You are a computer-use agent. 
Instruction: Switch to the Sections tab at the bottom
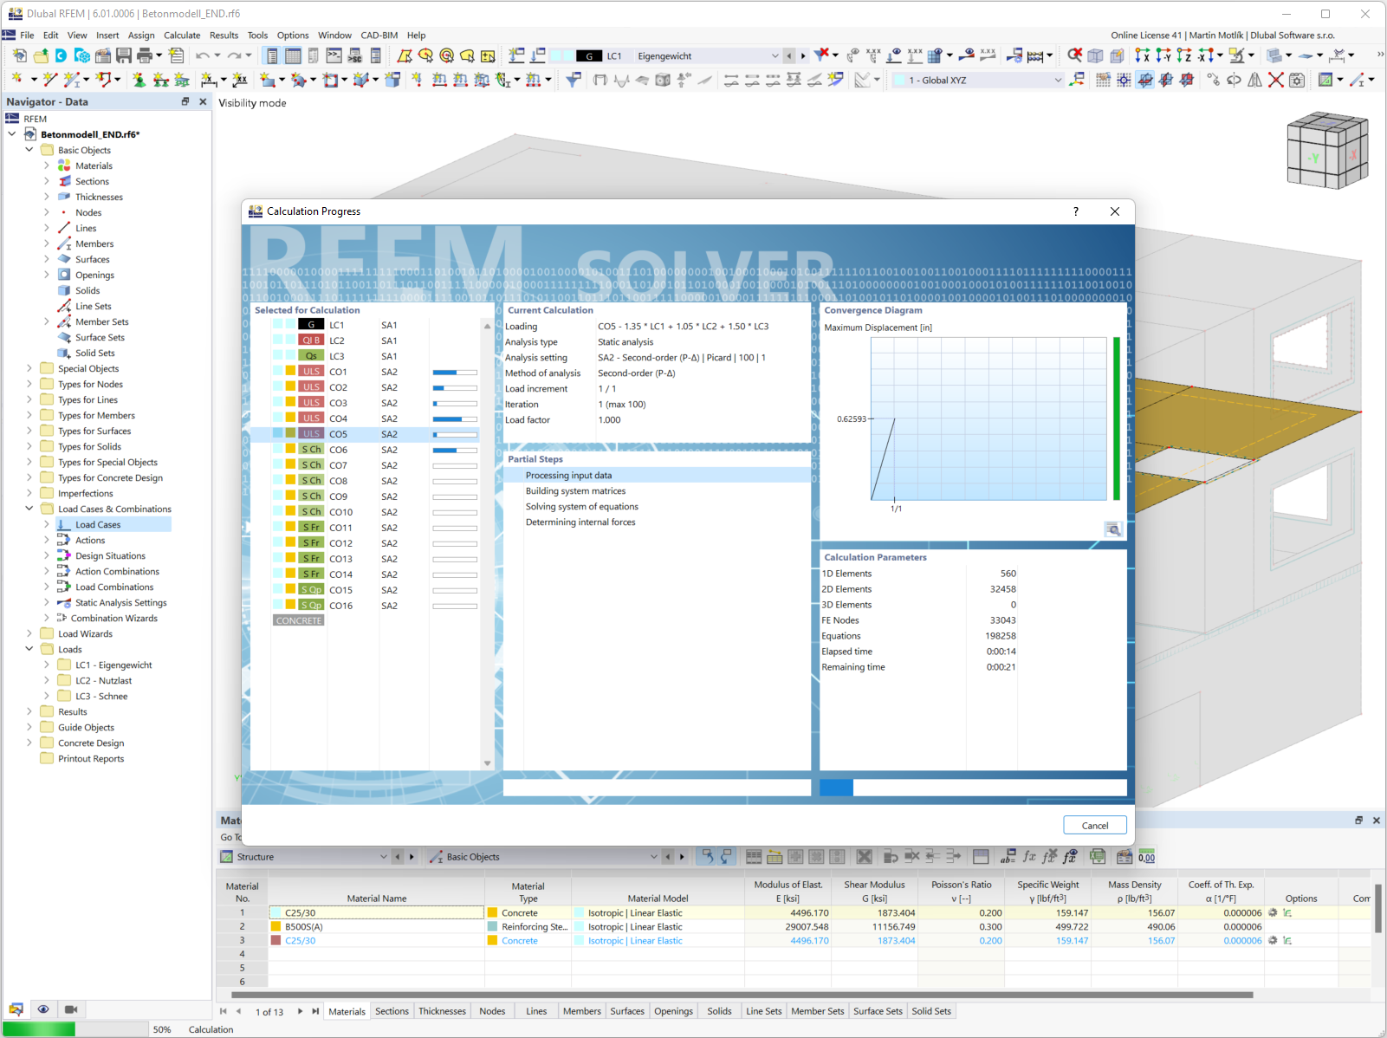pos(392,1010)
